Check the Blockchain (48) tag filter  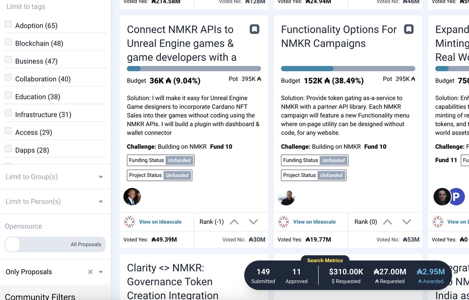pos(8,42)
